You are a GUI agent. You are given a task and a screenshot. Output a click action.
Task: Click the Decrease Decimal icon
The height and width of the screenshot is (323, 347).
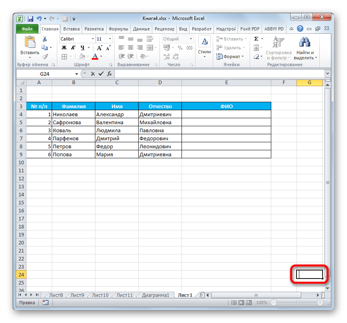[176, 57]
